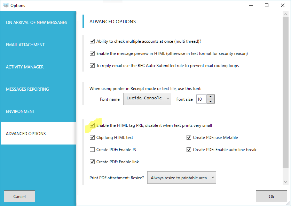Minimize the Options window
The image size is (291, 206).
click(x=251, y=5)
